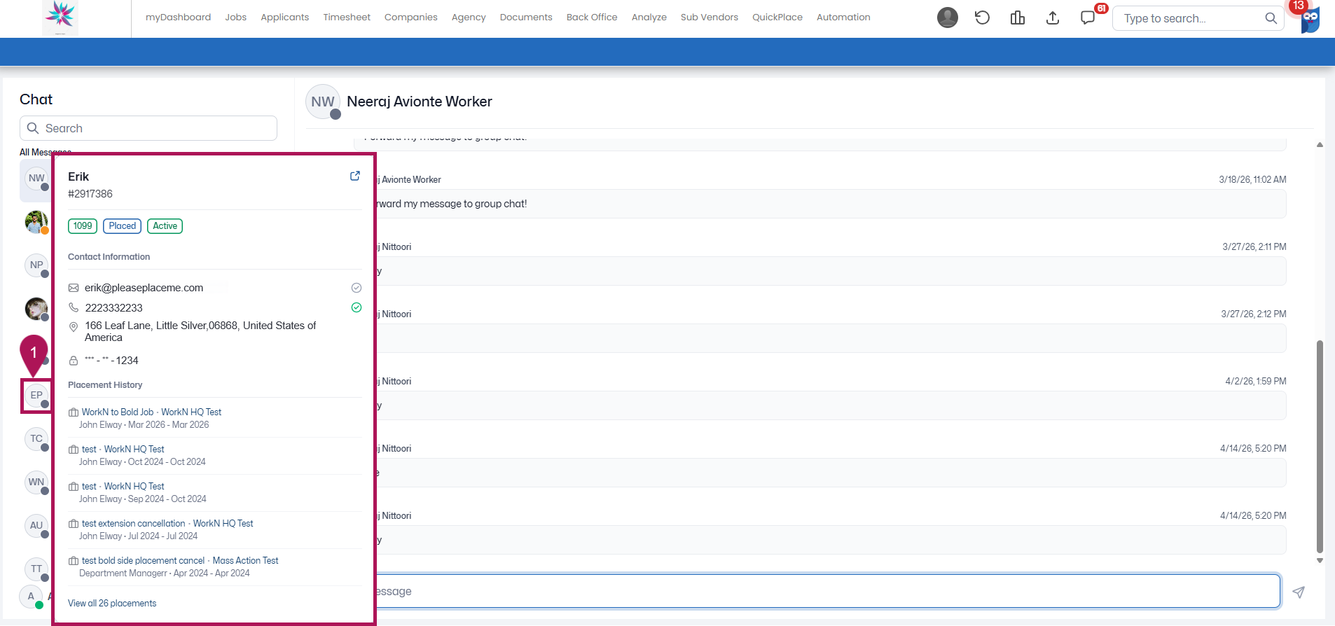Image resolution: width=1335 pixels, height=626 pixels.
Task: Click the company logo in header
Action: point(60,17)
